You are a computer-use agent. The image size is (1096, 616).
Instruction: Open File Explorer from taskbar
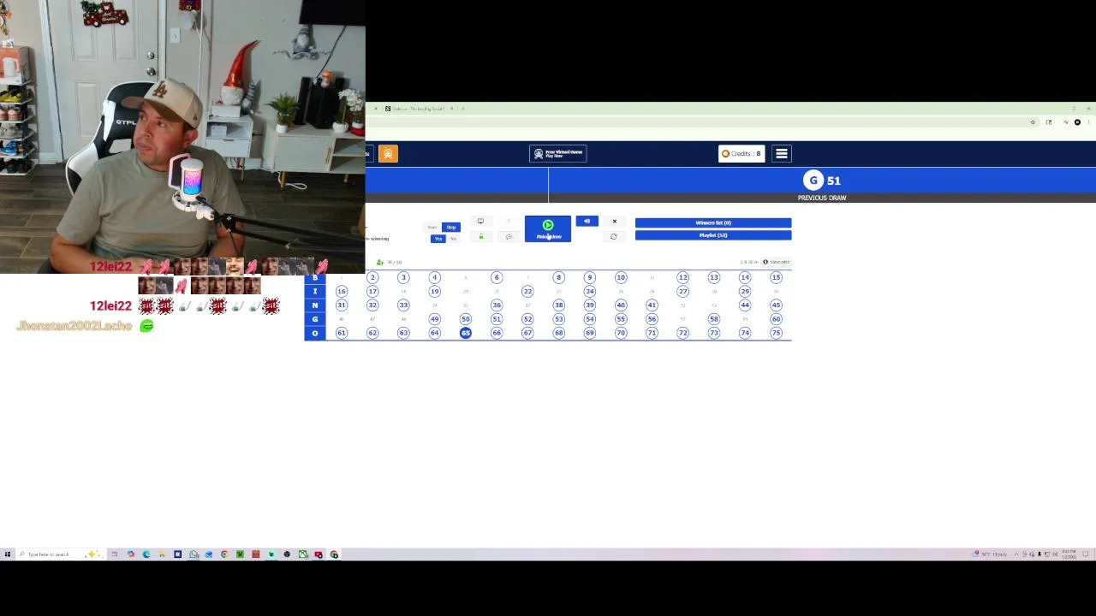tap(162, 554)
